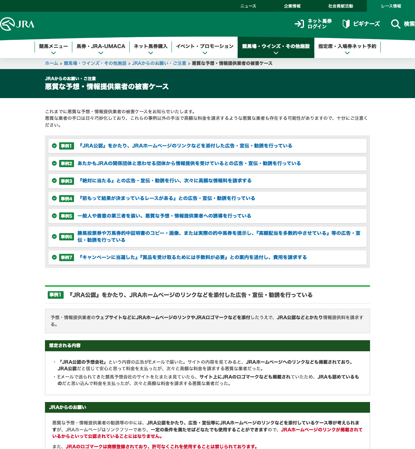Image resolution: width=415 pixels, height=449 pixels.
Task: Open 競馬場・ウインズ・その他施設 breadcrumb link
Action: pyautogui.click(x=95, y=63)
